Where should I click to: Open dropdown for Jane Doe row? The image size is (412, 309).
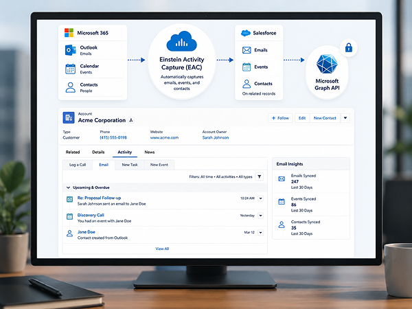tap(260, 233)
